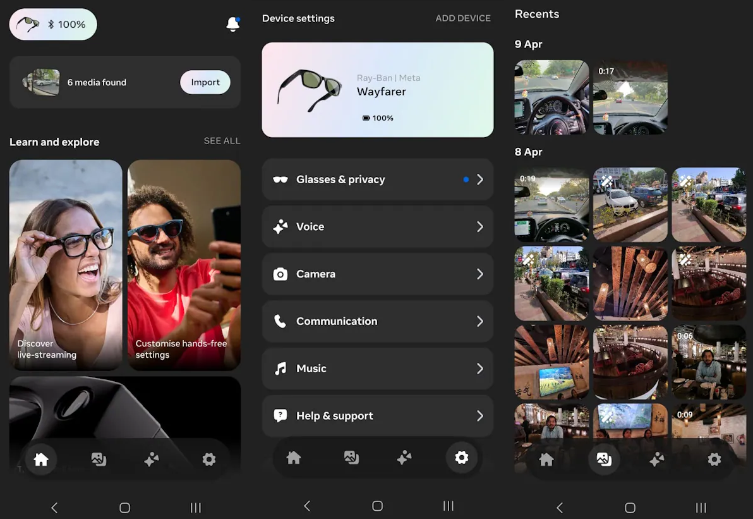Play the 0:17 video from 9 Apr
753x519 pixels.
(x=630, y=97)
